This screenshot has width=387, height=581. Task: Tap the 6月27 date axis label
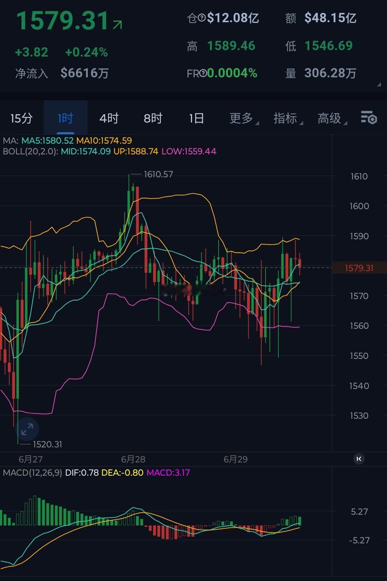(30, 459)
